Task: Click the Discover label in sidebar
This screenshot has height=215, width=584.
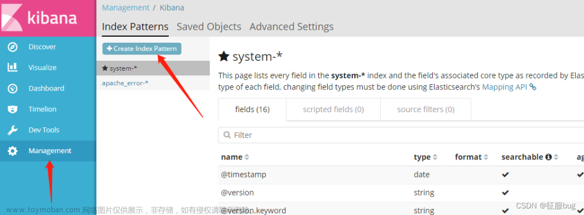Action: pyautogui.click(x=42, y=47)
